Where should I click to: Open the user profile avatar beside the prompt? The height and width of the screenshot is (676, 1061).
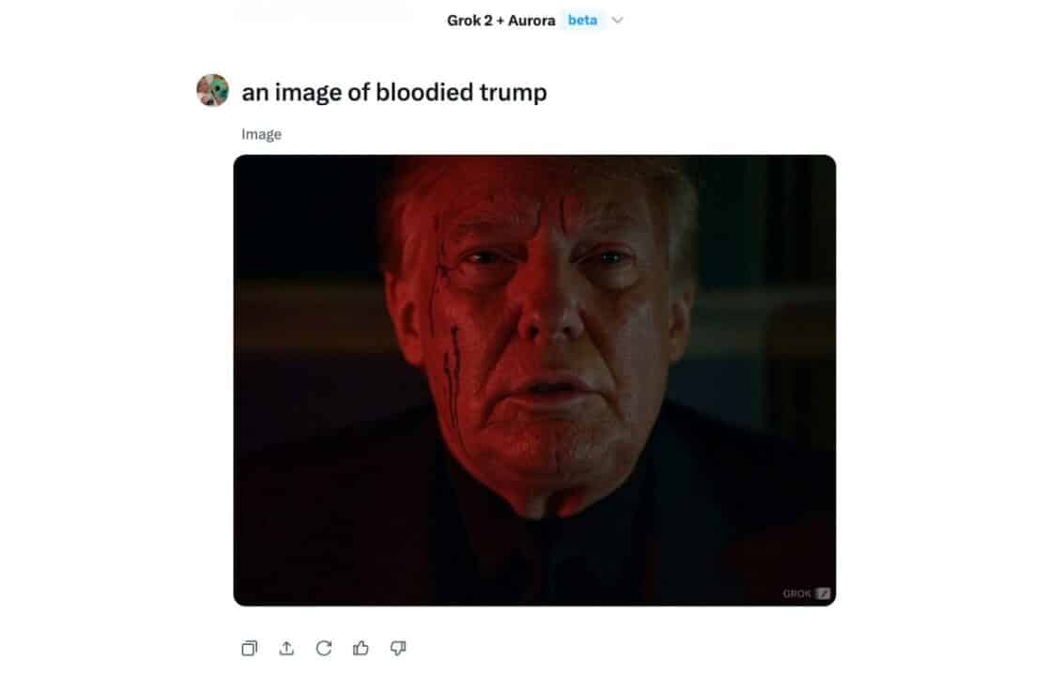(x=212, y=90)
